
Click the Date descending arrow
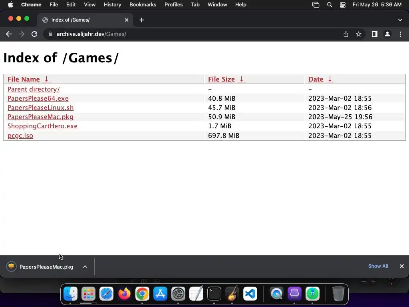(x=330, y=79)
